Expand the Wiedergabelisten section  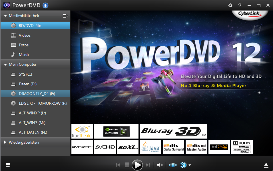tap(5, 142)
